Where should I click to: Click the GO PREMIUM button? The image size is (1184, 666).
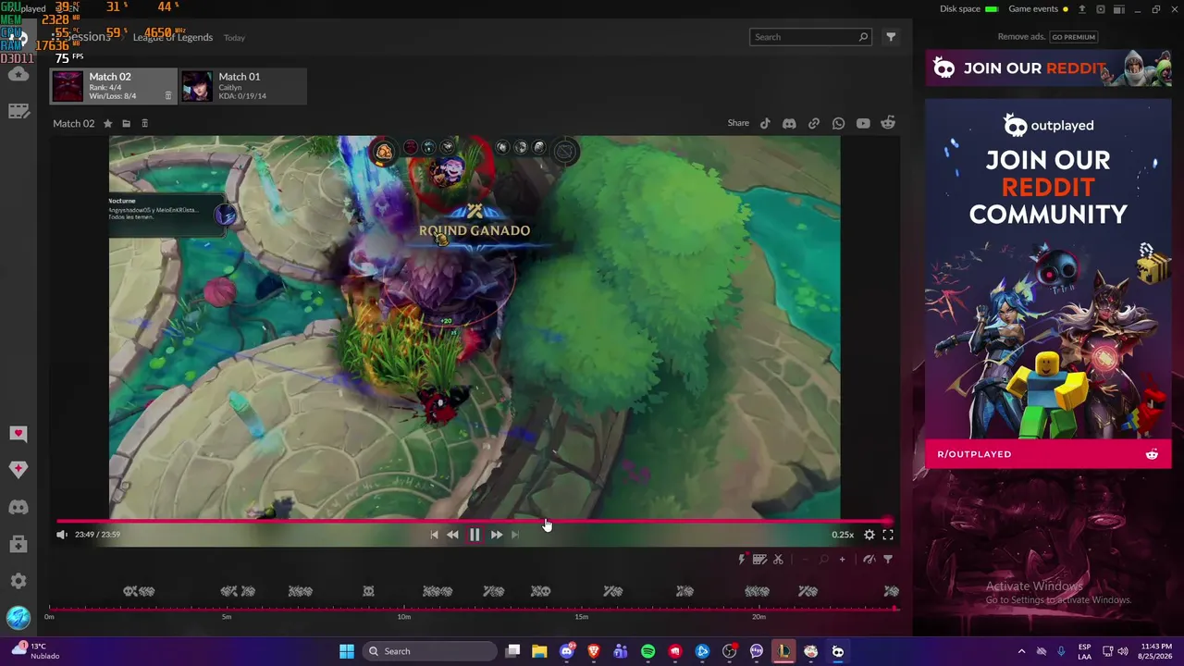point(1073,37)
